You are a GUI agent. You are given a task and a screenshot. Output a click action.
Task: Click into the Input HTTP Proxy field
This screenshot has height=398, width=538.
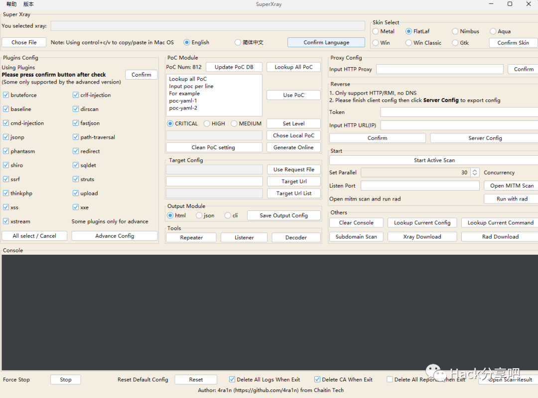tap(440, 69)
